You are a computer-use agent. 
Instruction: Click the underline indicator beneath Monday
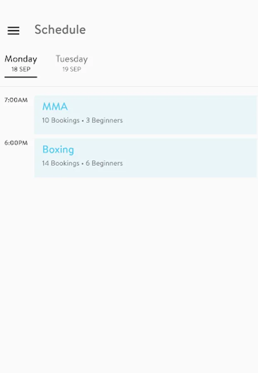pos(21,77)
